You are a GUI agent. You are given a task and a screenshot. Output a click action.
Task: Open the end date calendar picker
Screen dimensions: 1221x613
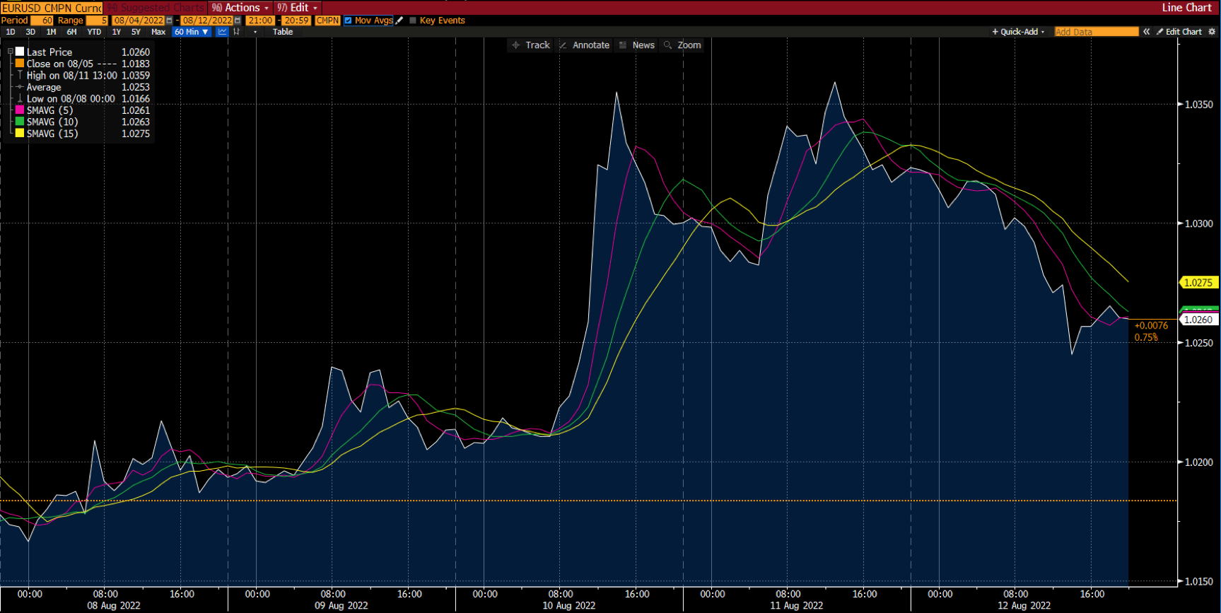click(238, 21)
